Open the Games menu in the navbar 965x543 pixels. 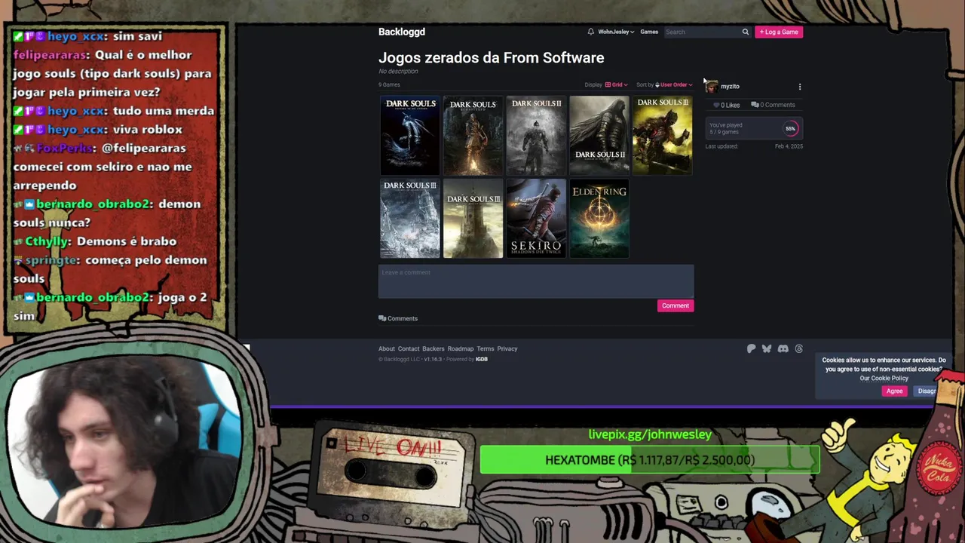[x=649, y=32]
